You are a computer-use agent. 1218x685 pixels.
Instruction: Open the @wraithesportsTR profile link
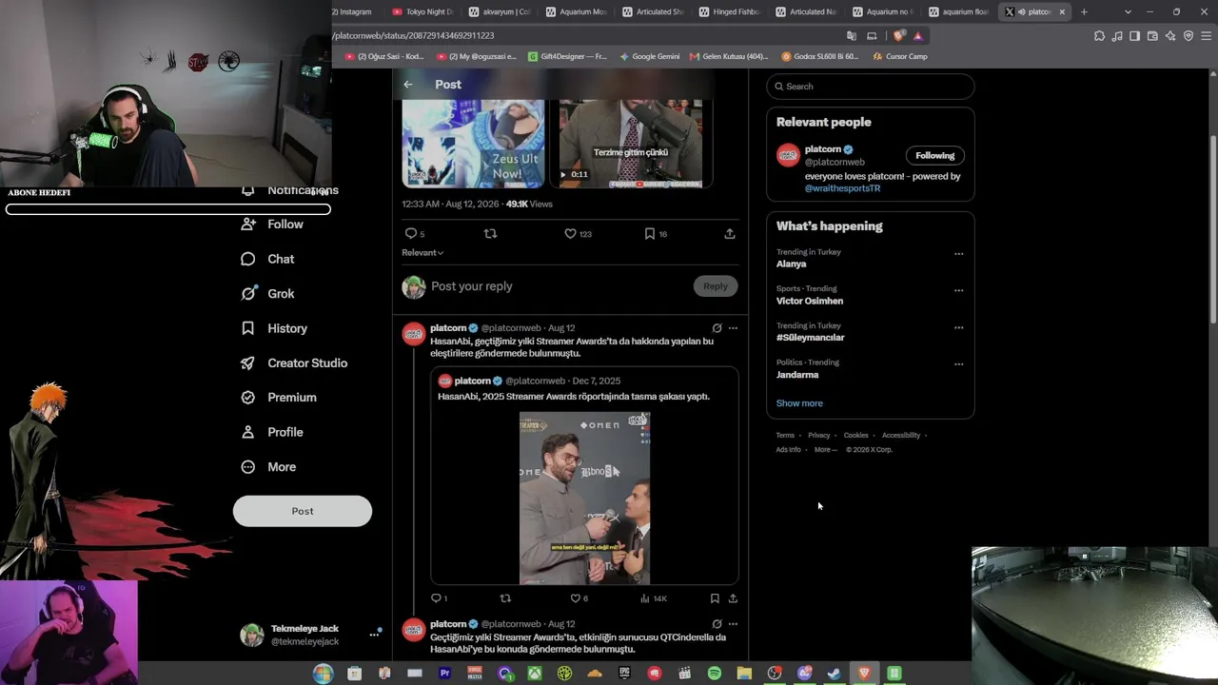842,188
